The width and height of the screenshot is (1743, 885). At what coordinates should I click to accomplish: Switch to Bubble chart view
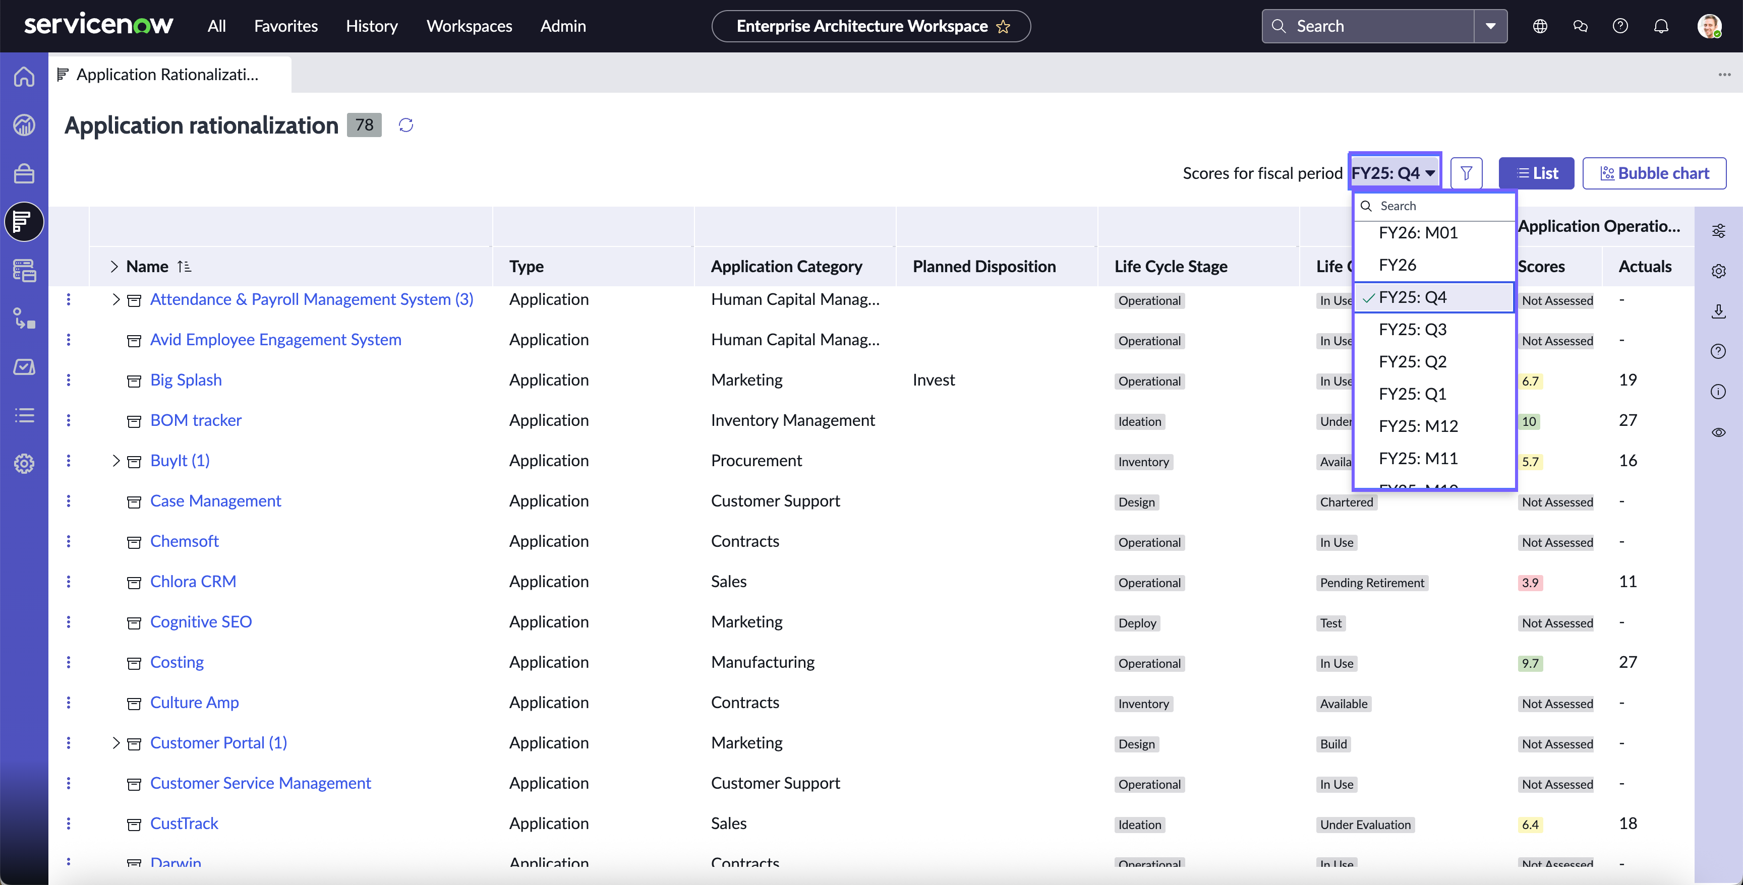1654,174
